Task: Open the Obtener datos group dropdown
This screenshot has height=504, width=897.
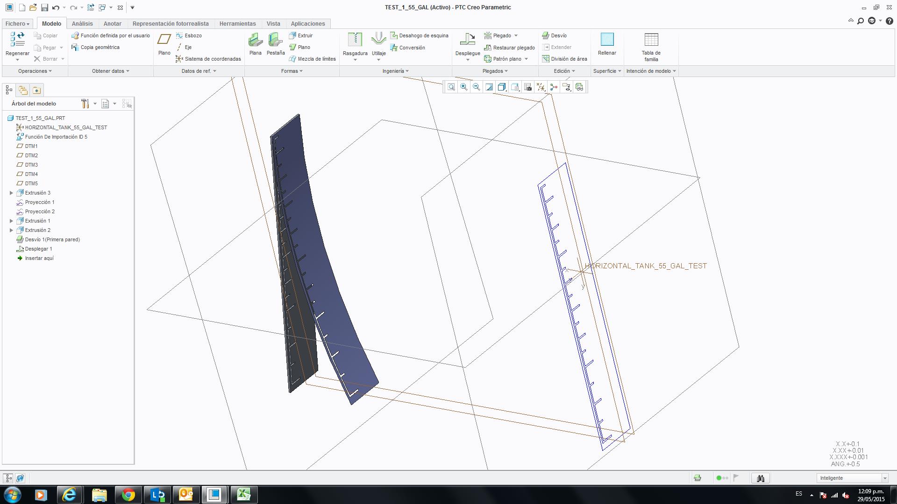Action: (x=110, y=71)
